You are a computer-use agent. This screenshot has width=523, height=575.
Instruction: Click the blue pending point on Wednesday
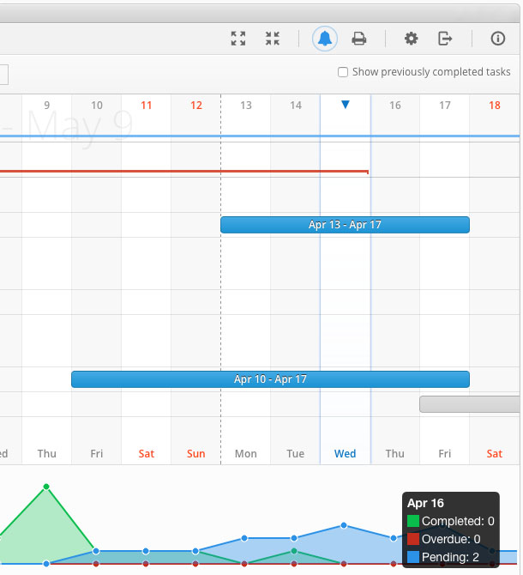[344, 525]
